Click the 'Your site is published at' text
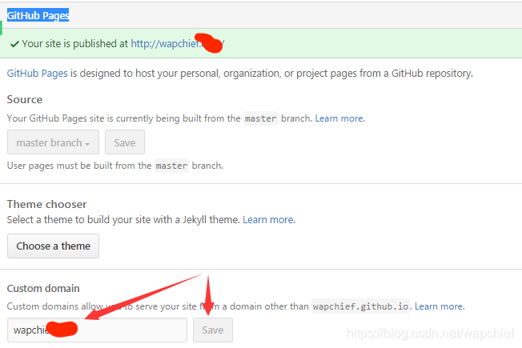Screen dimensions: 522x348 (75, 44)
